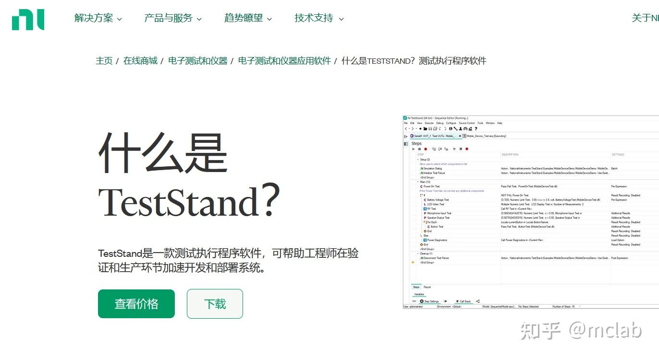Save the sequence file with the save icon
Screen dimensions: 659x357
click(x=430, y=128)
